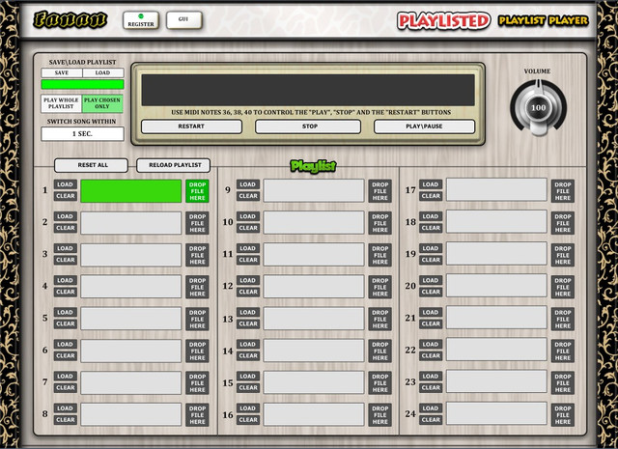Load a file into slot 8

[x=66, y=408]
